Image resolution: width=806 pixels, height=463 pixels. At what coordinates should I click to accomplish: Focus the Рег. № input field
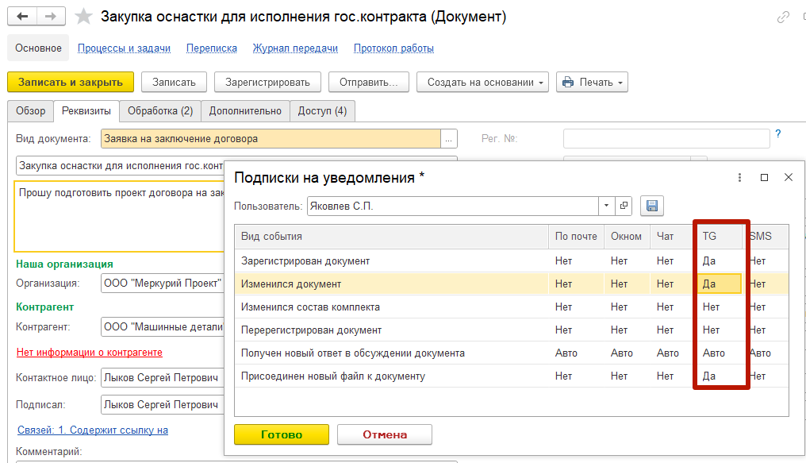pos(666,139)
